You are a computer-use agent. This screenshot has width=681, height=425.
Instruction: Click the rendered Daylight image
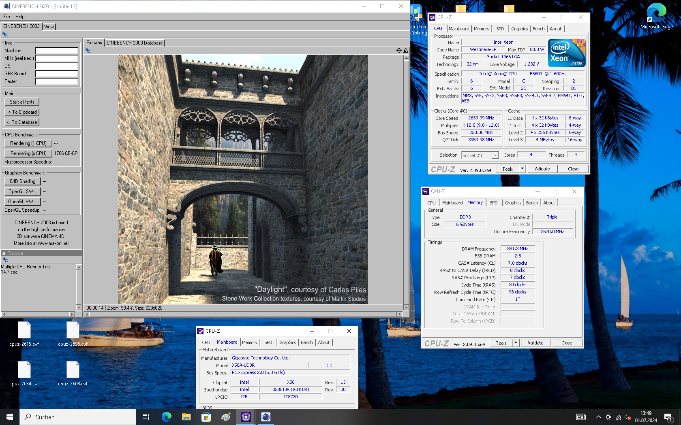pos(243,179)
